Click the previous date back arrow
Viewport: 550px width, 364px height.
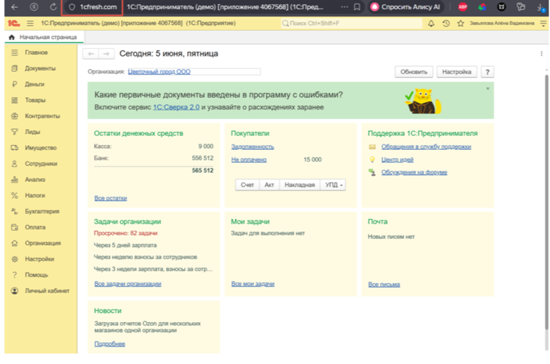tap(91, 54)
